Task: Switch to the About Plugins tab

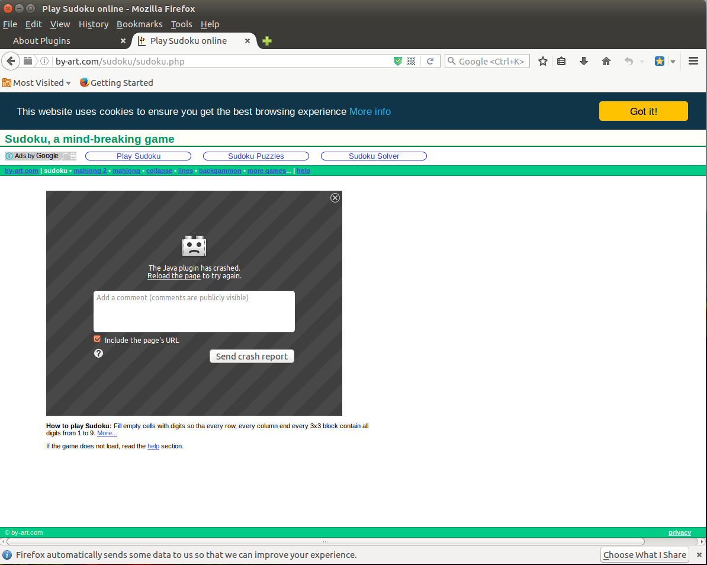Action: 41,41
